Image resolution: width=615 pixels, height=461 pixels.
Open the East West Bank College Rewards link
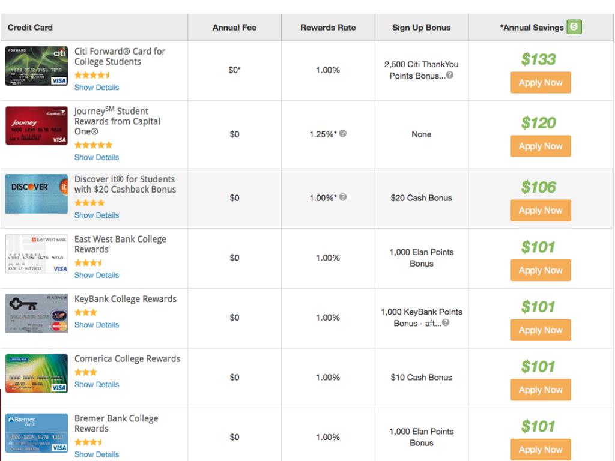pyautogui.click(x=120, y=244)
